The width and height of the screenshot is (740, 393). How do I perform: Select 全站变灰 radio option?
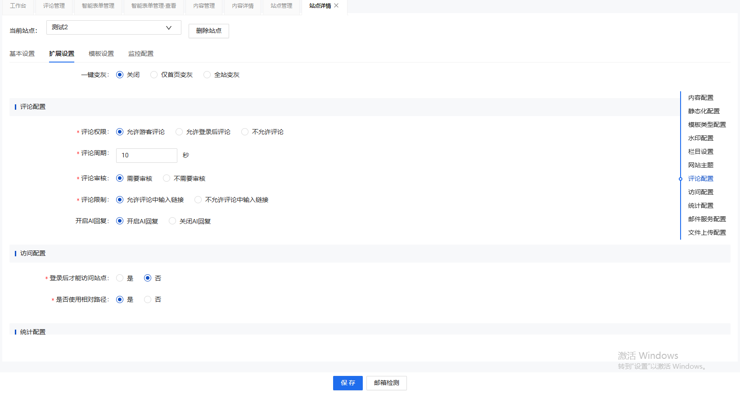(207, 75)
